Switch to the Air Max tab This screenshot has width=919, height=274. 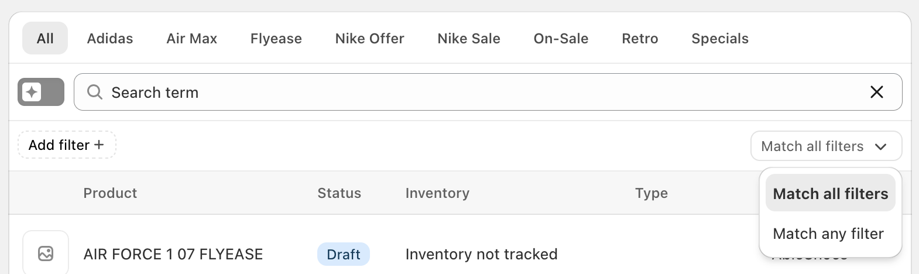pos(191,39)
